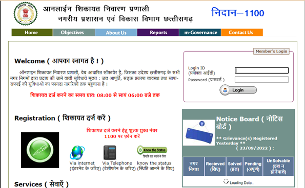
Task: Select the Via internet globe icon
Action: tap(77, 153)
